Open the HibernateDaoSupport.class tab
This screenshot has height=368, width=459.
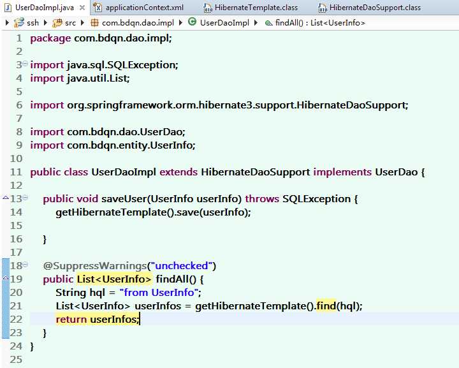375,8
